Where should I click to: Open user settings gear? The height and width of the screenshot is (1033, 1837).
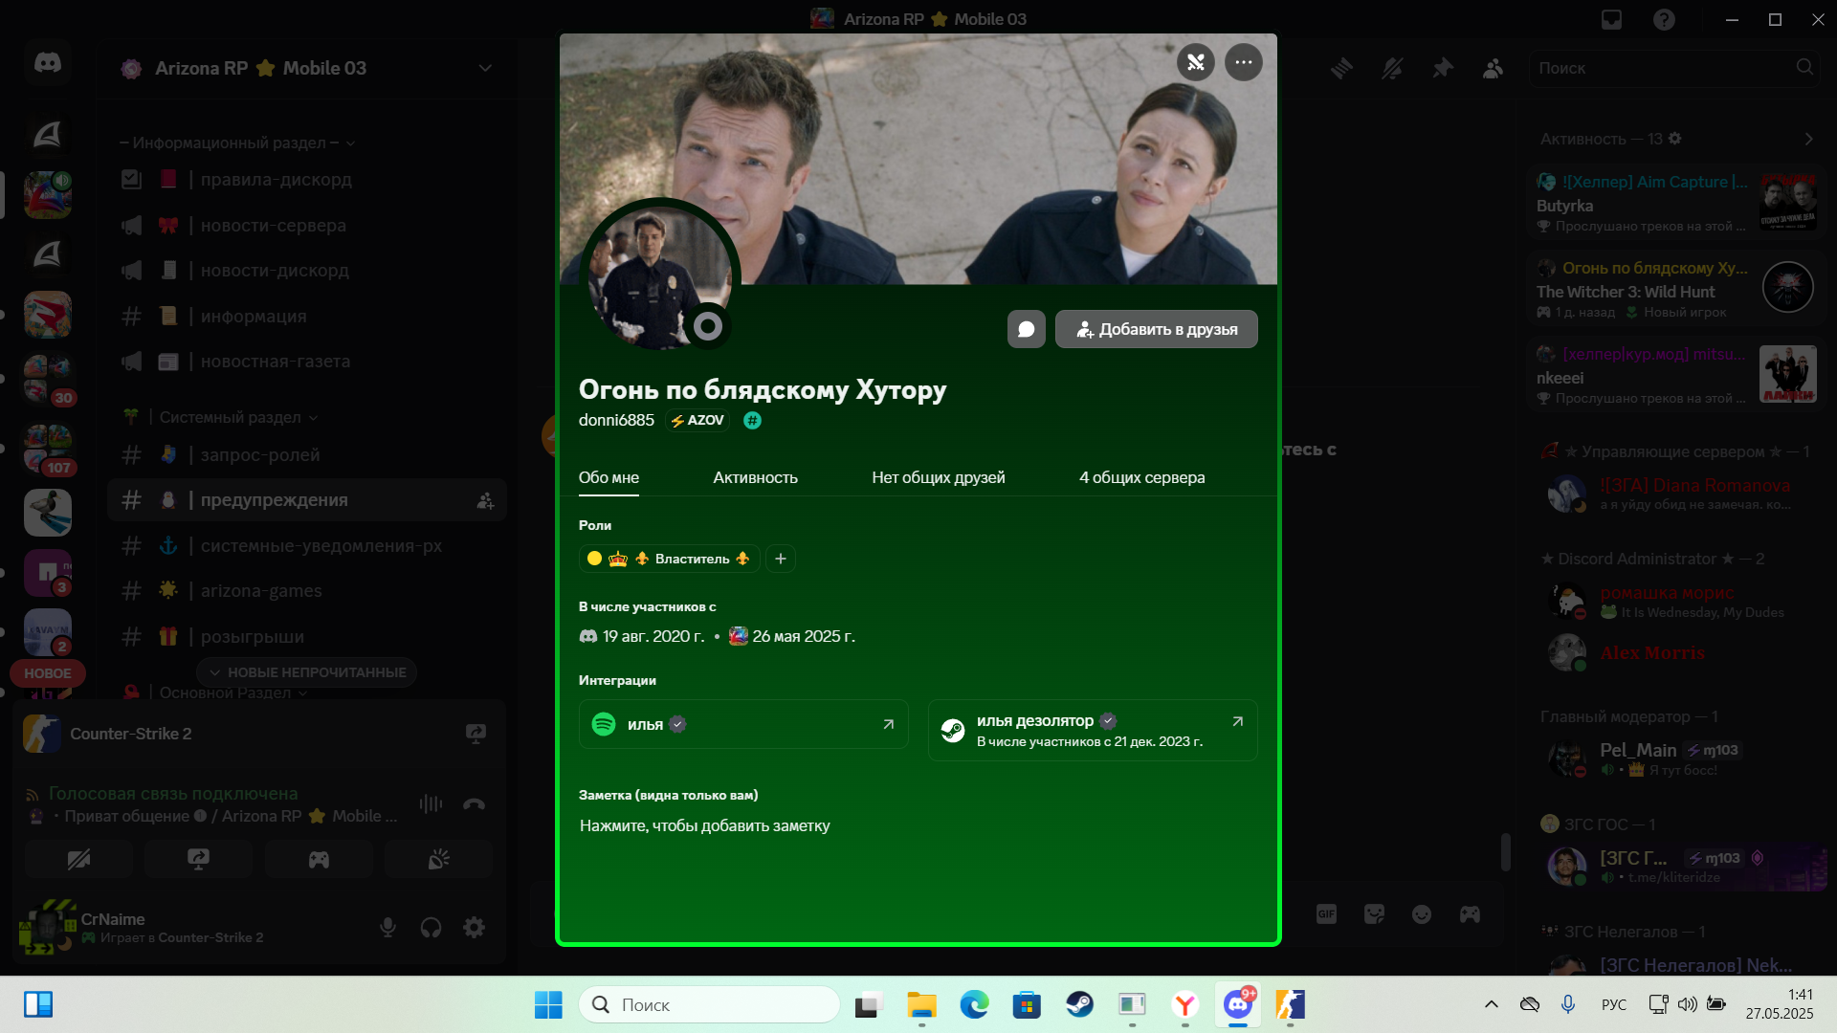[474, 927]
